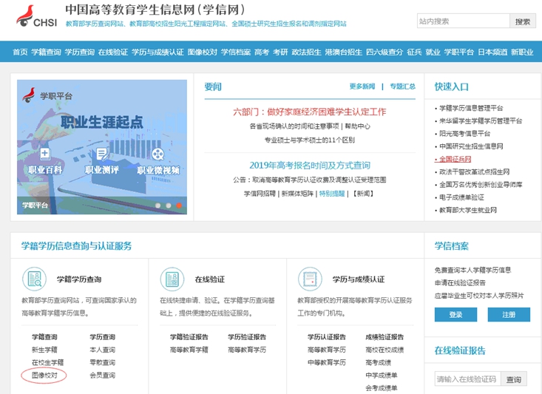Open the 四六级查分 nav item
The image size is (542, 394).
tap(385, 52)
